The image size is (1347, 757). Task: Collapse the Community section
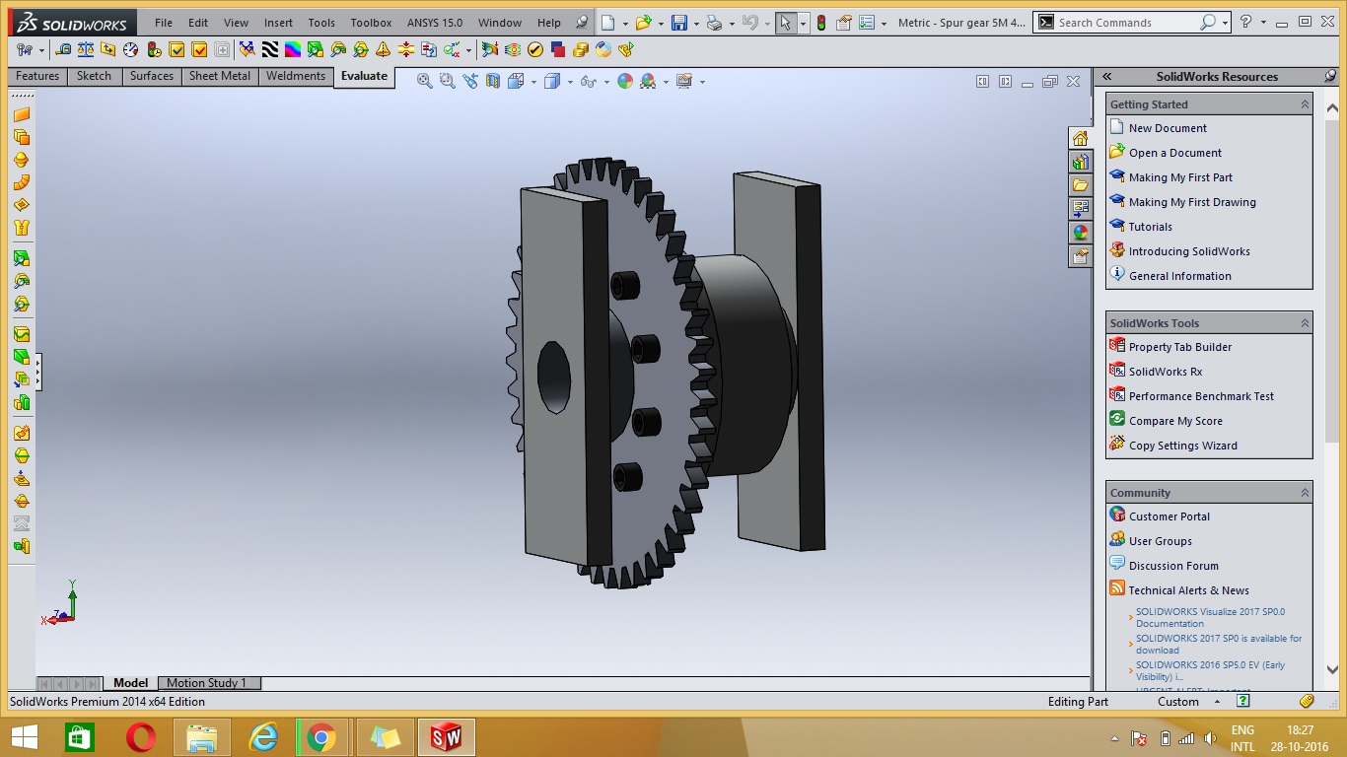click(x=1305, y=493)
